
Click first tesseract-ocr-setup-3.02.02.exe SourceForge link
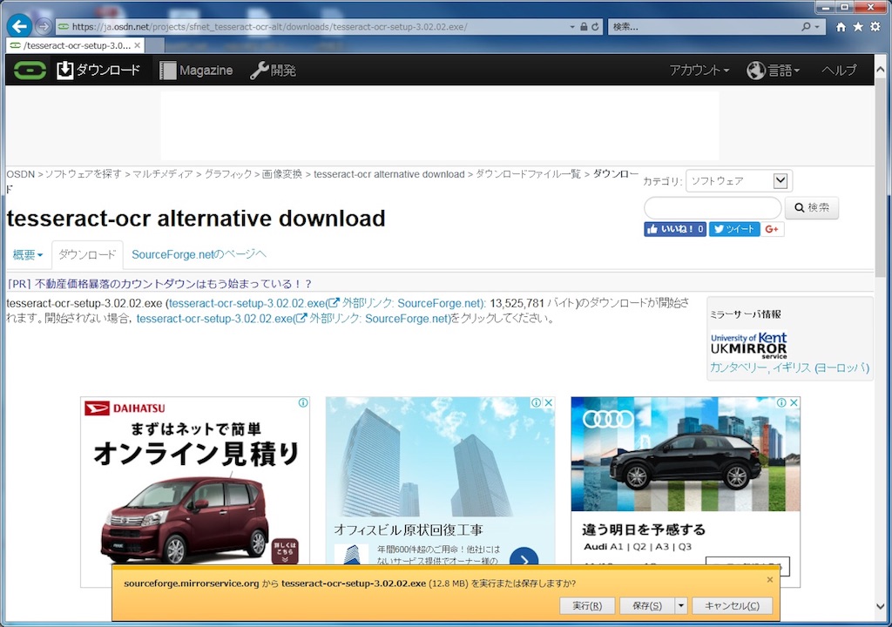click(x=328, y=303)
